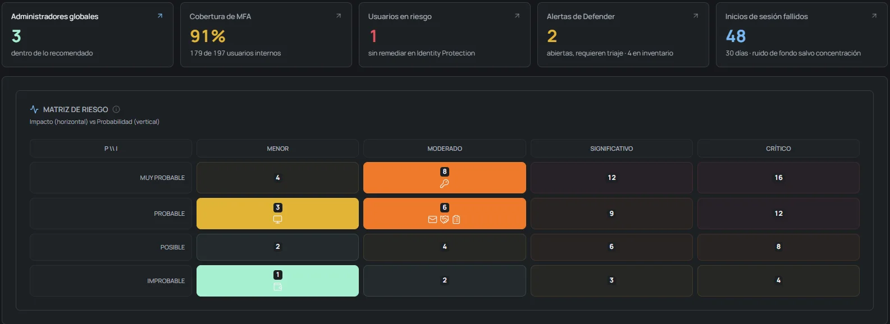The image size is (890, 324).
Task: Select the "CRÍTICO" column header
Action: (778, 149)
